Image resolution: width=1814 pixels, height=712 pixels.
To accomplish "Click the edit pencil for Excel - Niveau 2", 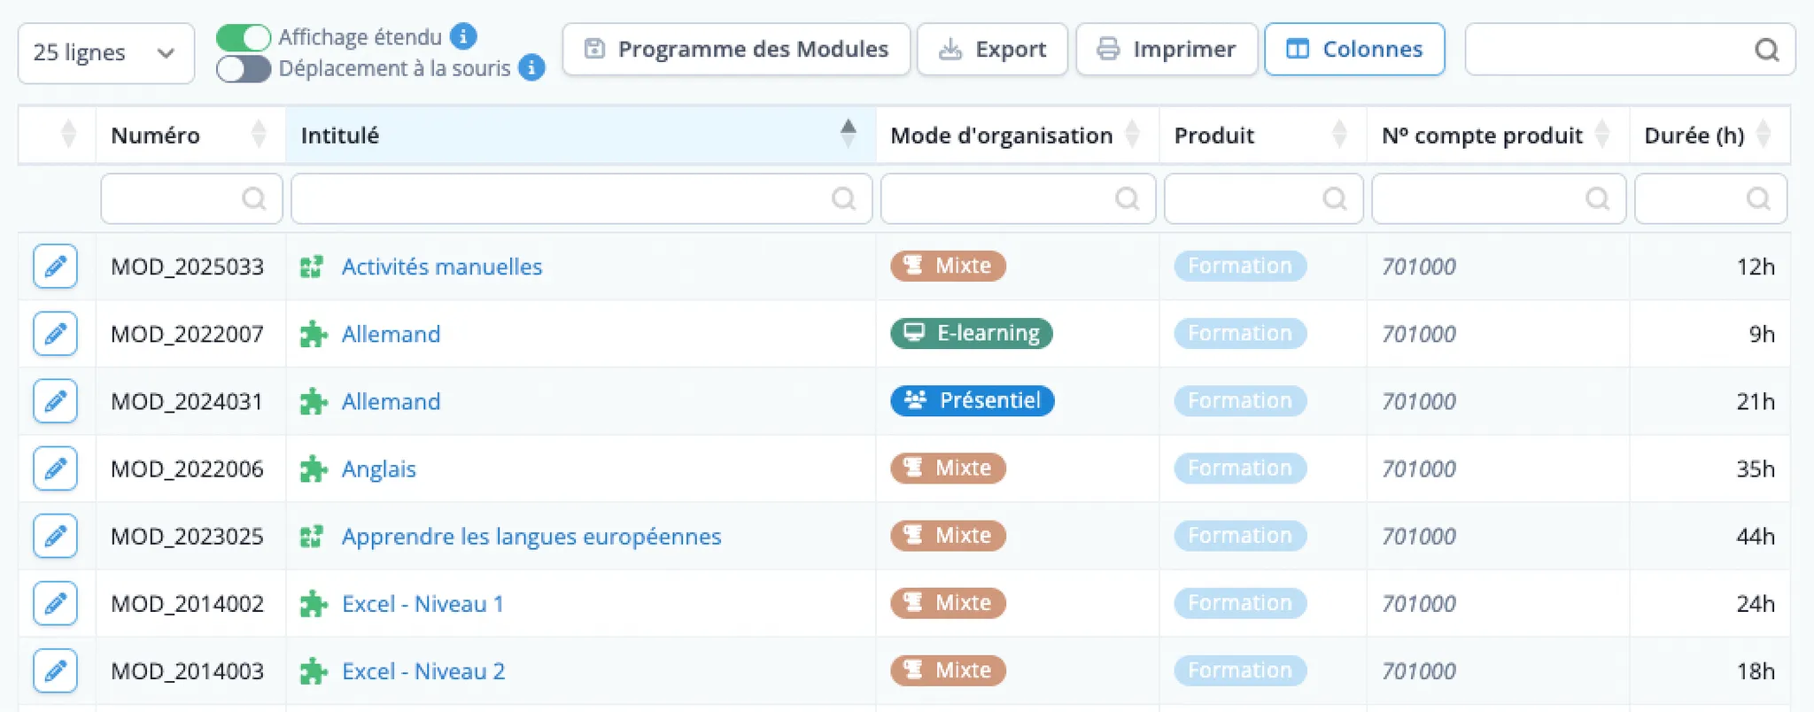I will tap(55, 671).
